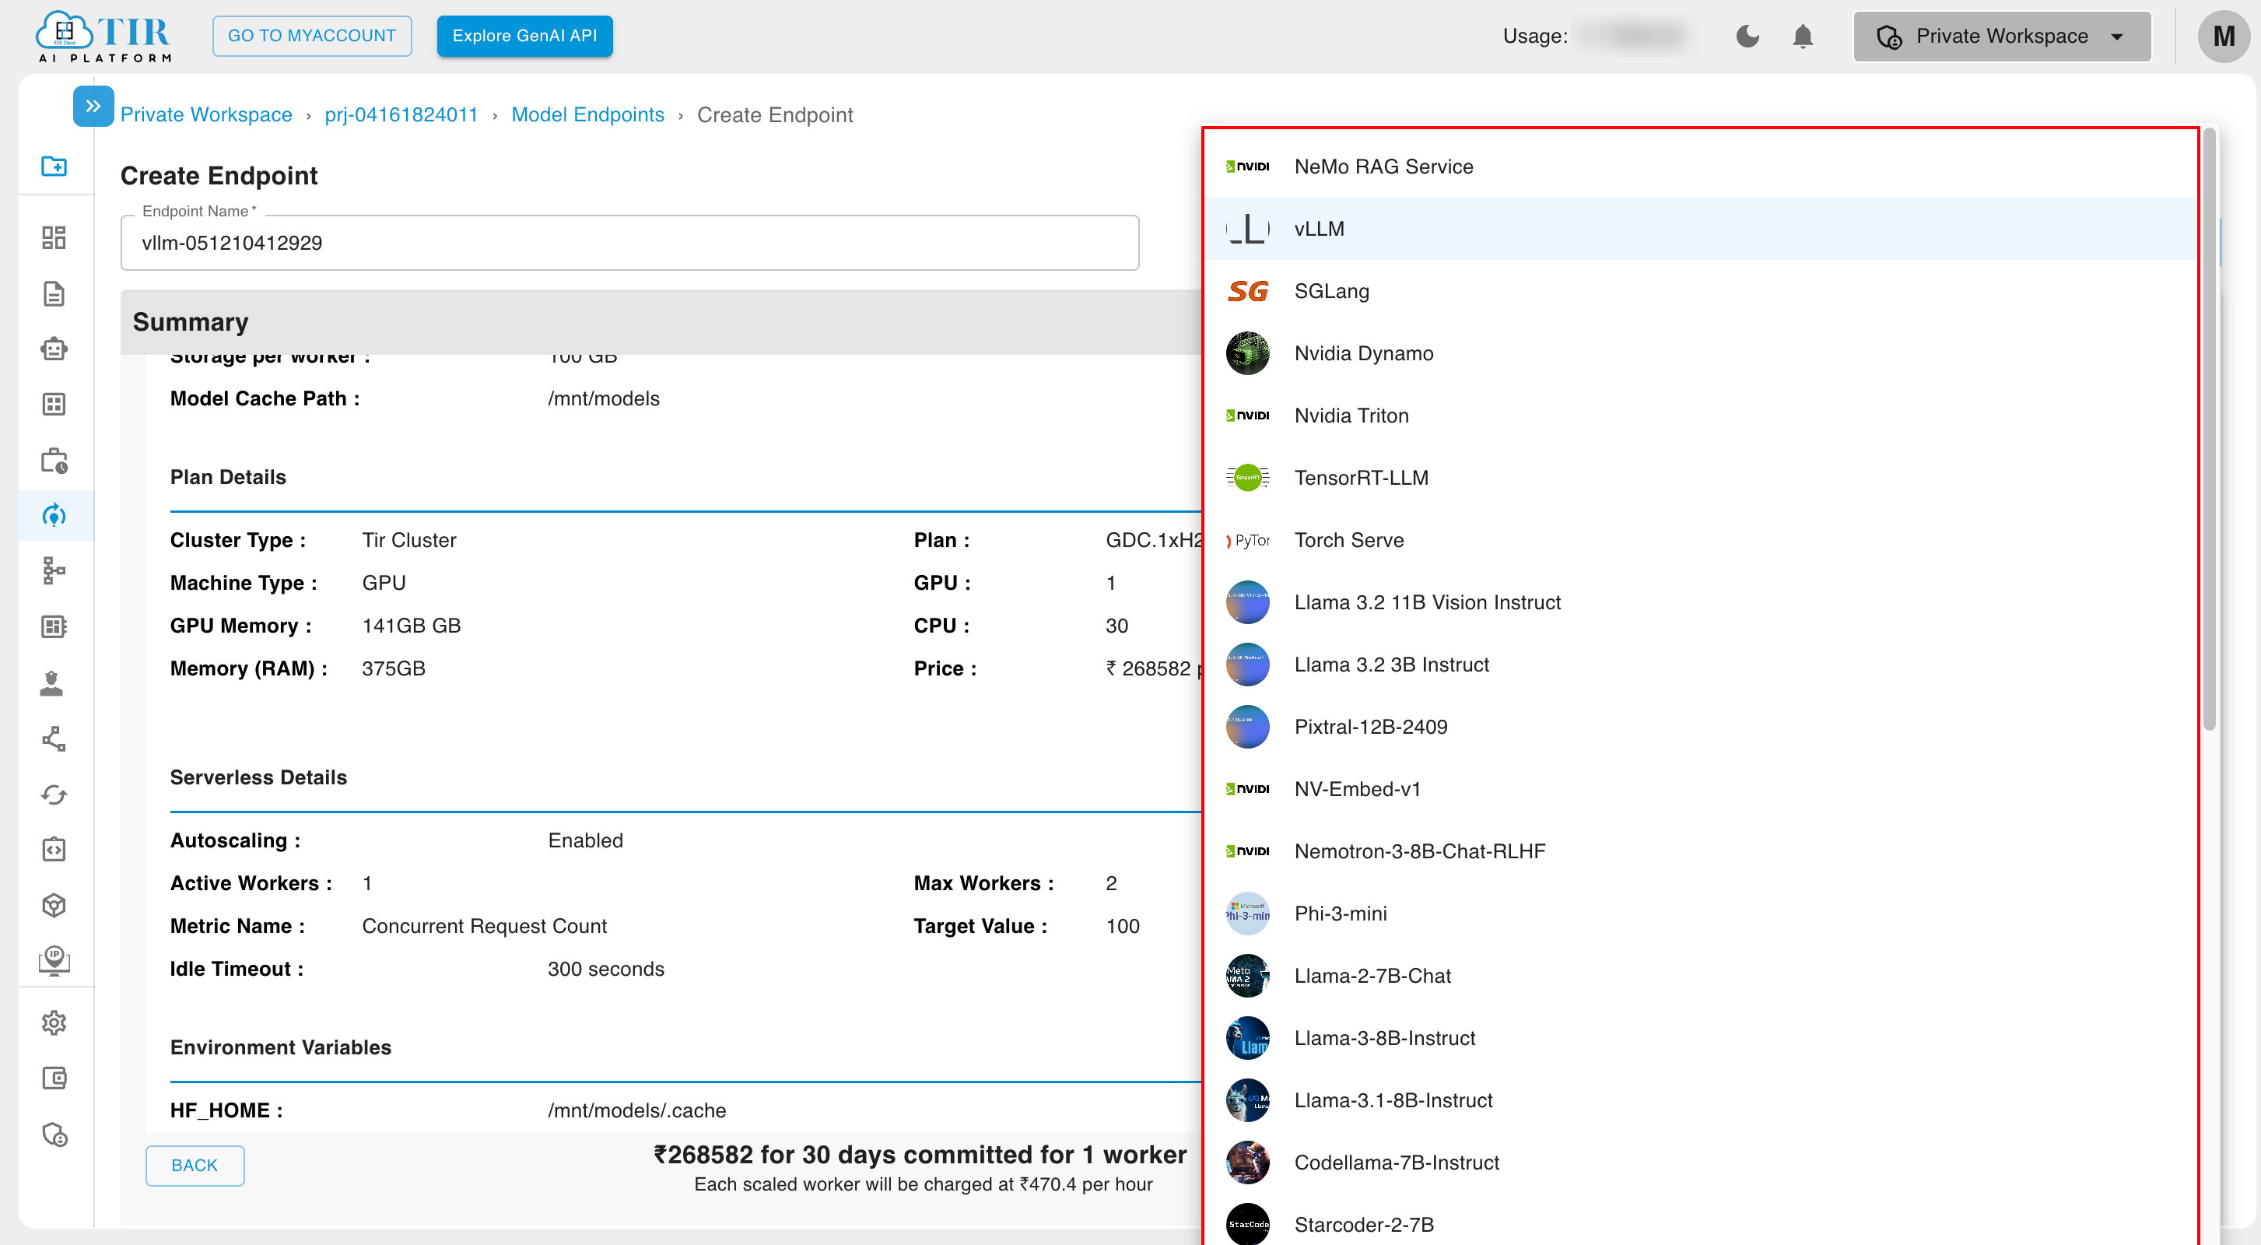Open the scheduled briefcase jobs sidebar icon

click(x=54, y=461)
